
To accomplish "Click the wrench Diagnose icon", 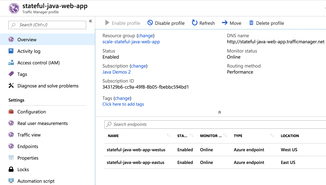I will [11, 85].
